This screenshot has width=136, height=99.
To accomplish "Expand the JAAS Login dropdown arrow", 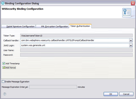I will click(131, 45).
